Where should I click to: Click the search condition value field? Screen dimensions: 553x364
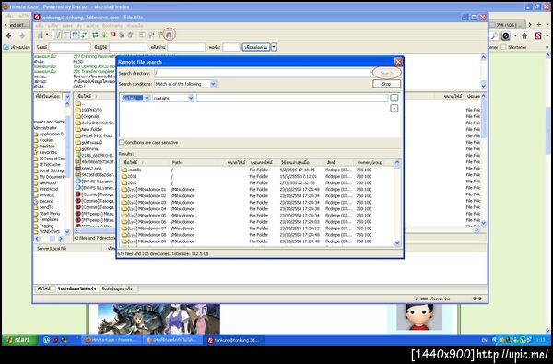click(292, 98)
